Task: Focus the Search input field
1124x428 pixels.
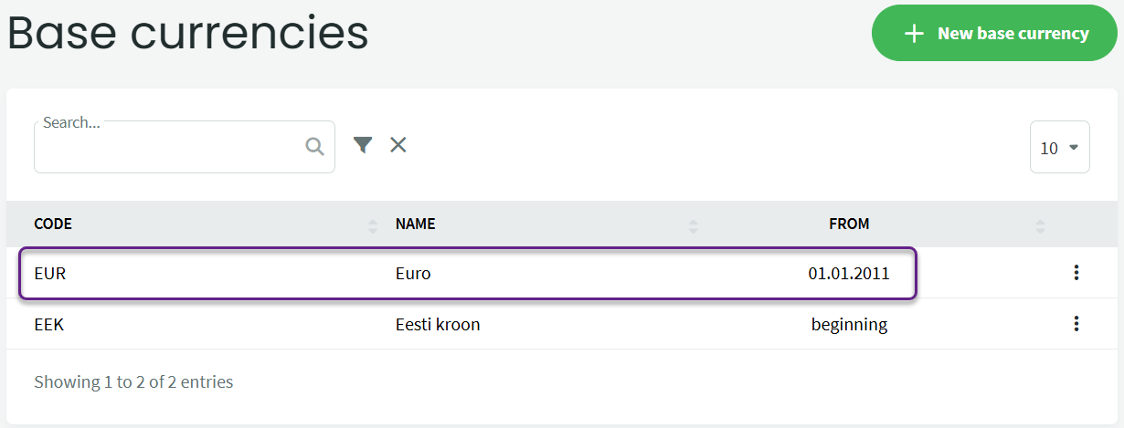Action: coord(185,147)
